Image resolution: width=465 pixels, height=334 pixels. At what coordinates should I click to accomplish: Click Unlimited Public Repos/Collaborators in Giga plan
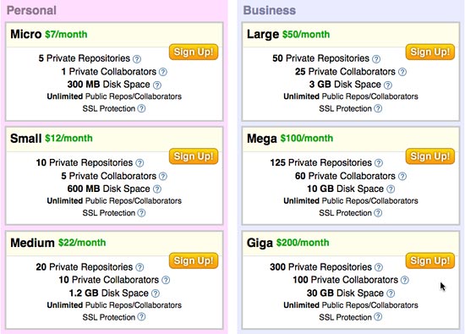[351, 305]
